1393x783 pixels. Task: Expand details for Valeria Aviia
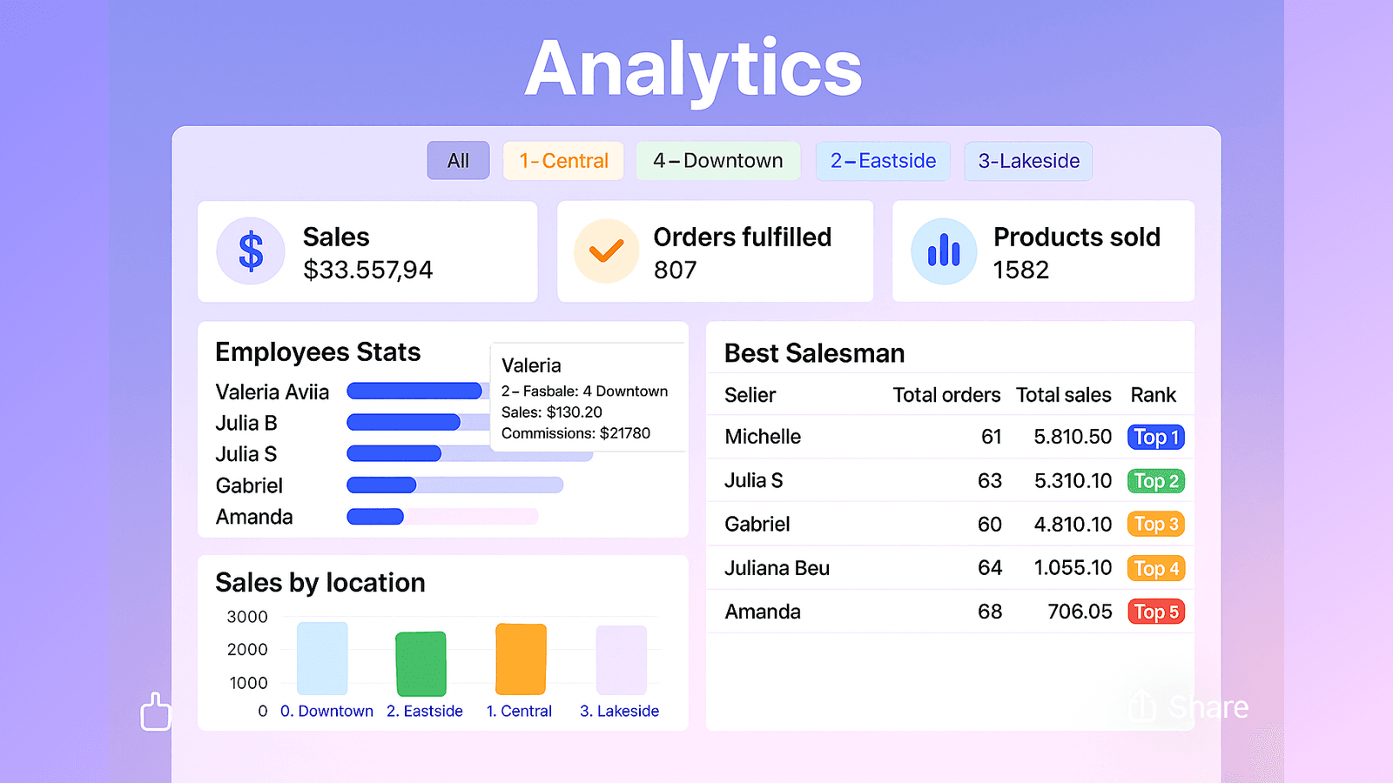tap(272, 391)
